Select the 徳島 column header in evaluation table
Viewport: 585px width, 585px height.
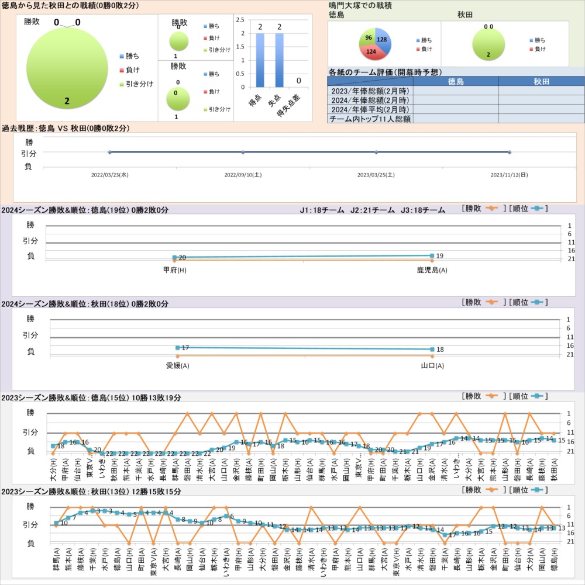pos(455,82)
